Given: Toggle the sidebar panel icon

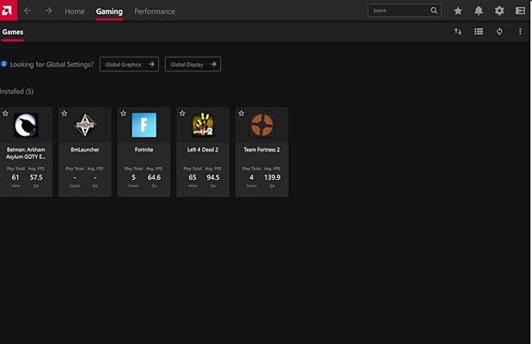Looking at the screenshot, I should (520, 11).
